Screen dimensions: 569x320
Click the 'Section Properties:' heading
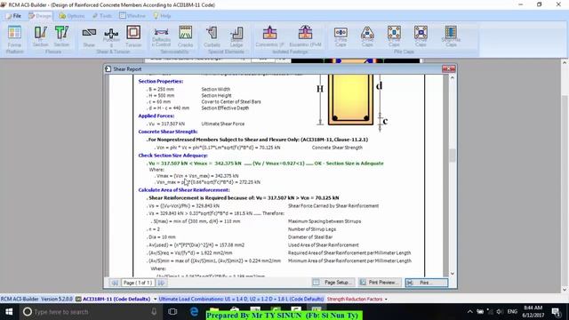pos(160,81)
